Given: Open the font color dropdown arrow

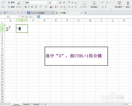Looking at the screenshot, I should click(53, 7).
